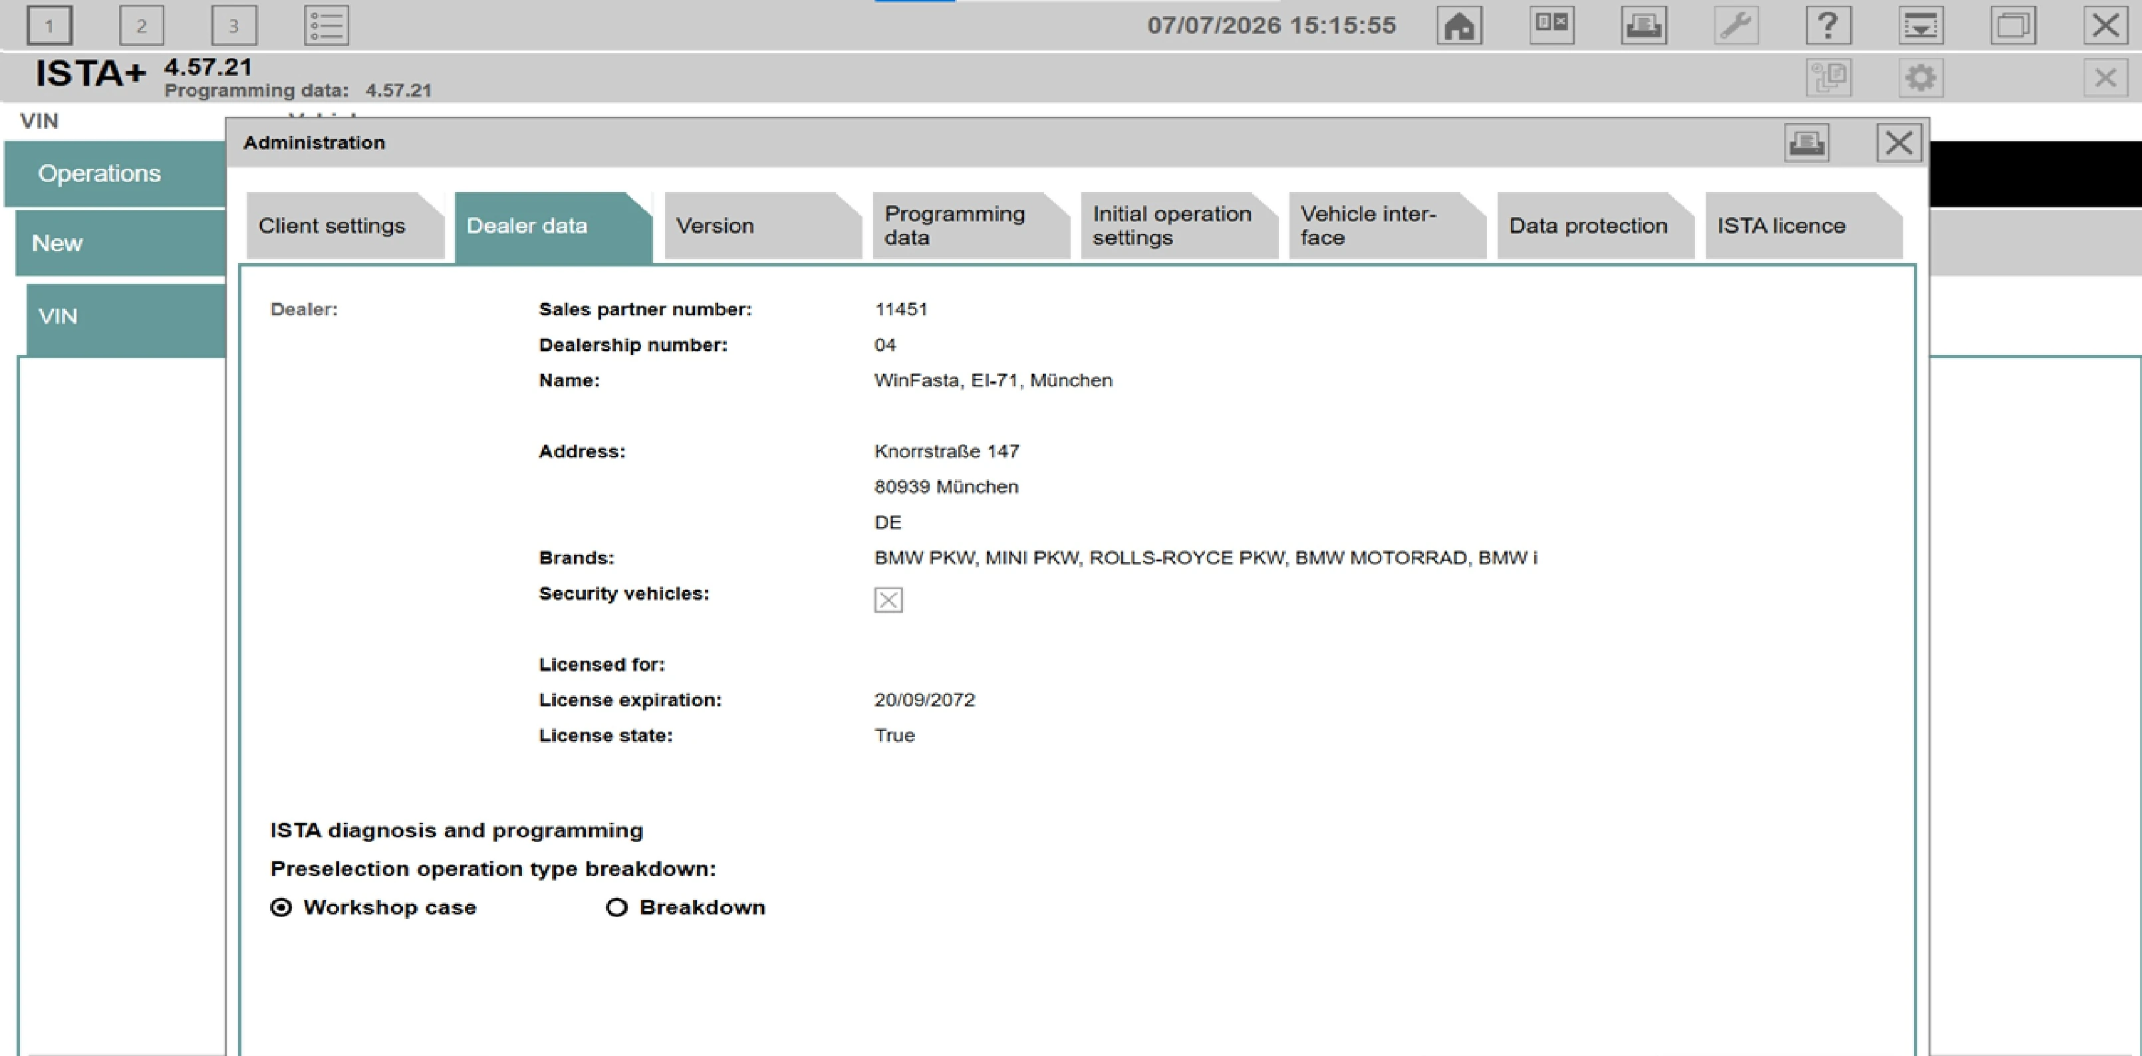Switch to the Data protection tab

click(x=1595, y=226)
